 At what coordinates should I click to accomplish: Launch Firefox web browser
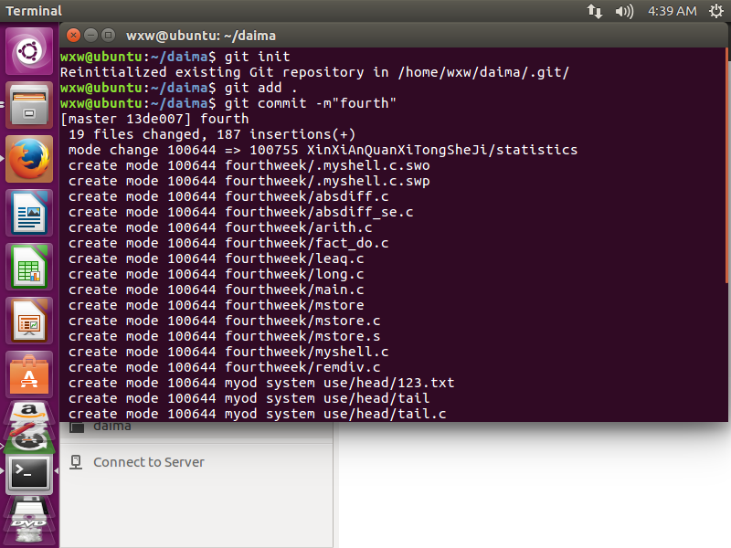(x=29, y=159)
